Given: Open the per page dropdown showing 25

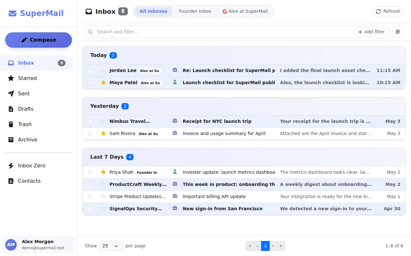Looking at the screenshot, I should 111,246.
